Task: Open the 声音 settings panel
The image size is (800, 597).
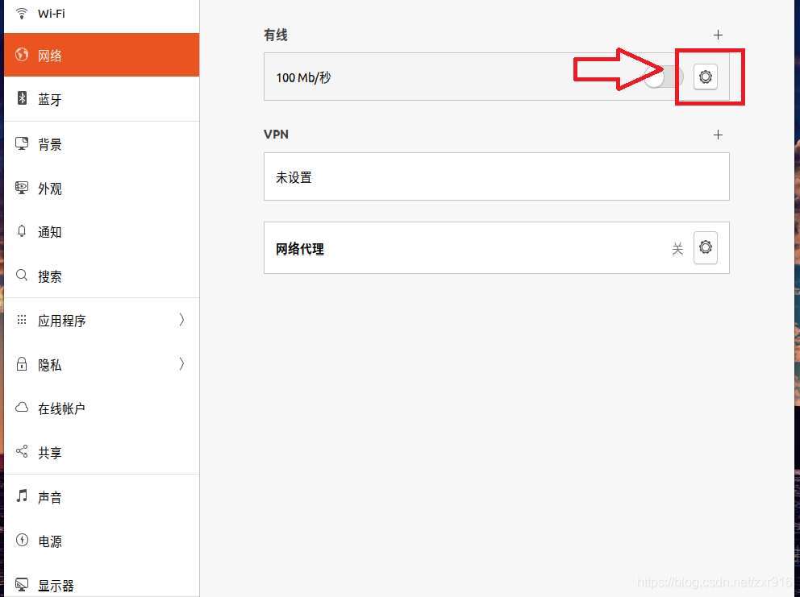Action: 102,496
